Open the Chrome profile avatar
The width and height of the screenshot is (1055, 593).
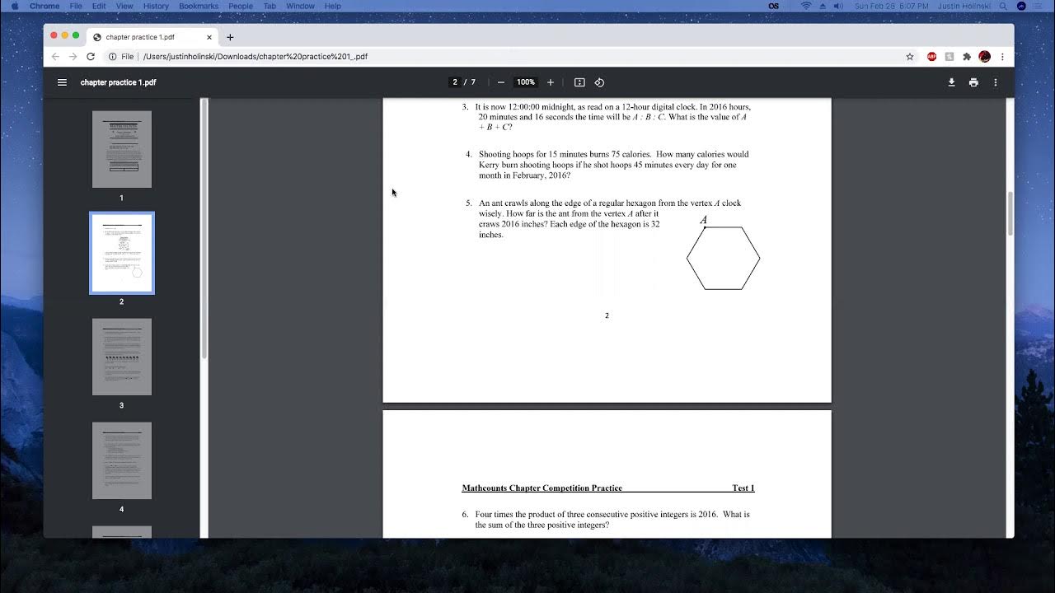click(984, 57)
